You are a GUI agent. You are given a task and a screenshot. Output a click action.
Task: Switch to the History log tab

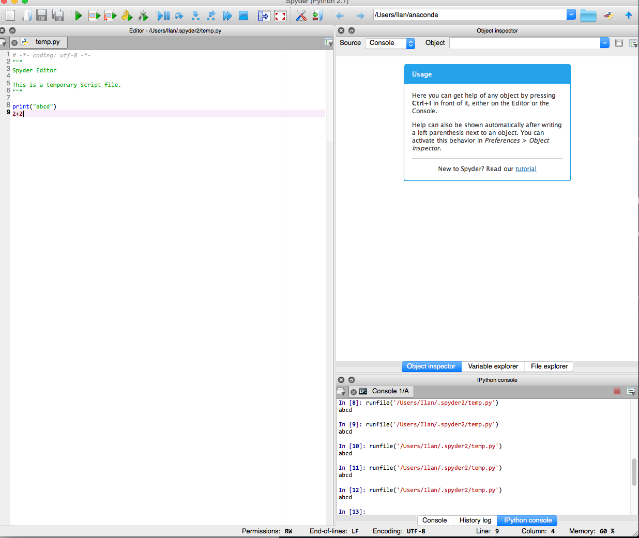point(475,520)
